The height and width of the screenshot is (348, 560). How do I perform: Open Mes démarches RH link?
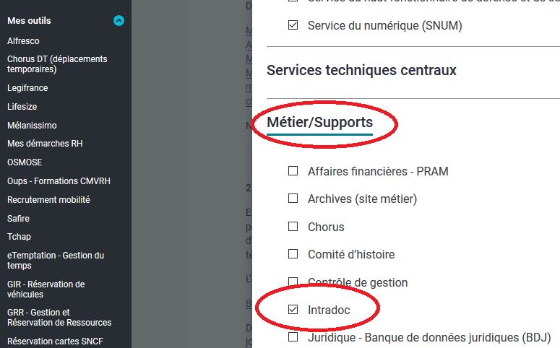(x=45, y=144)
